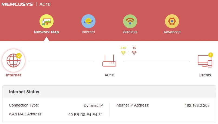Click the 192.168.2.208 IP address
The width and height of the screenshot is (218, 124).
click(x=197, y=105)
